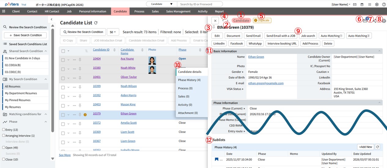Screen dimensions: 387x168
Task: Collapse the Shared Search Condition section
Action: click(46, 51)
